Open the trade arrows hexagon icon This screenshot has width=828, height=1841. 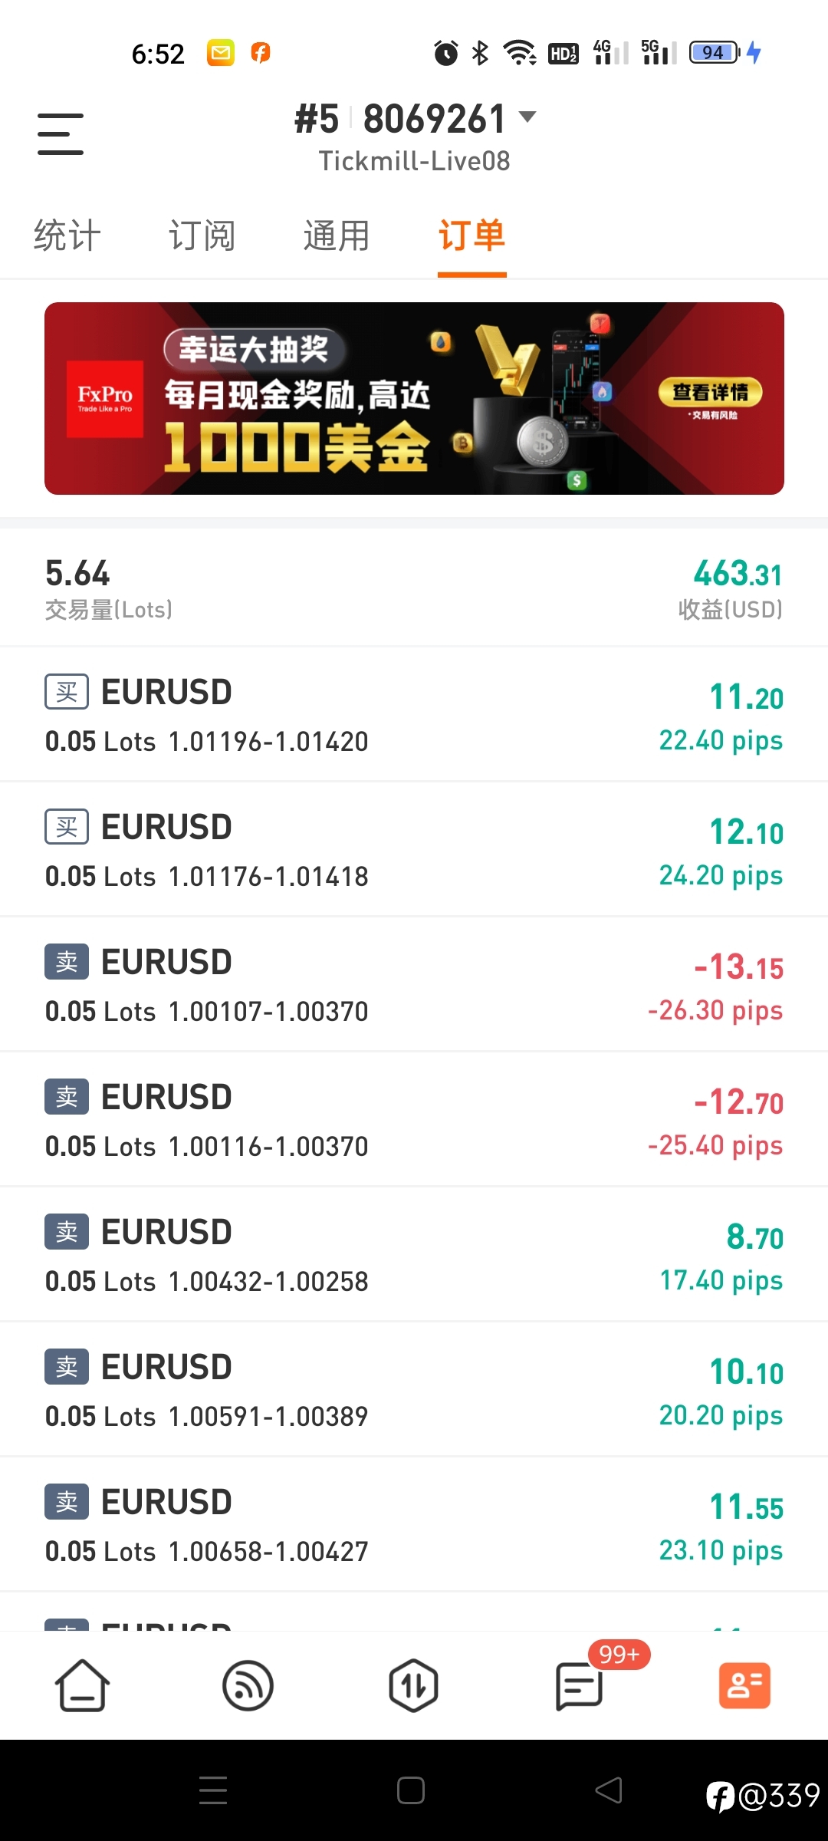tap(413, 1685)
